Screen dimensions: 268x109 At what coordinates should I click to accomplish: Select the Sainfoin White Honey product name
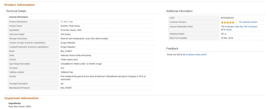click(70, 26)
